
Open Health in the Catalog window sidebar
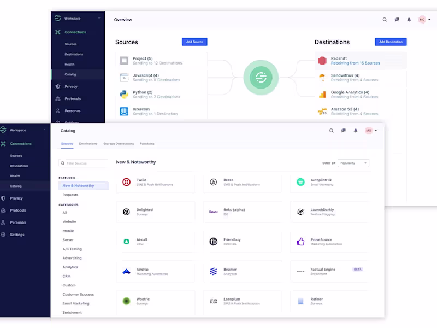click(x=15, y=176)
